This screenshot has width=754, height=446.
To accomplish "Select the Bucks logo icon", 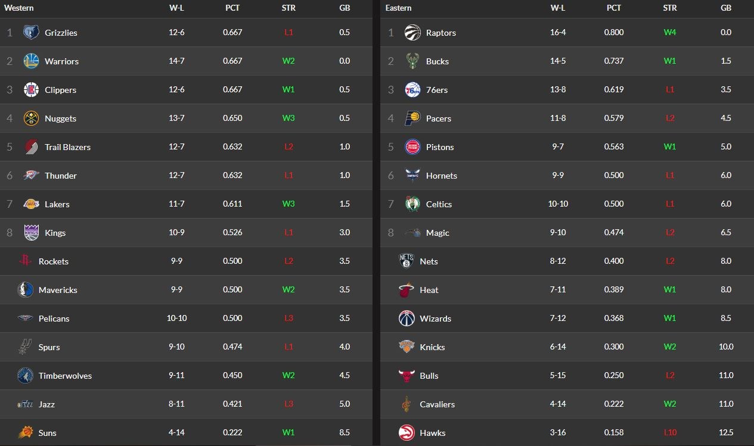I will (x=412, y=61).
